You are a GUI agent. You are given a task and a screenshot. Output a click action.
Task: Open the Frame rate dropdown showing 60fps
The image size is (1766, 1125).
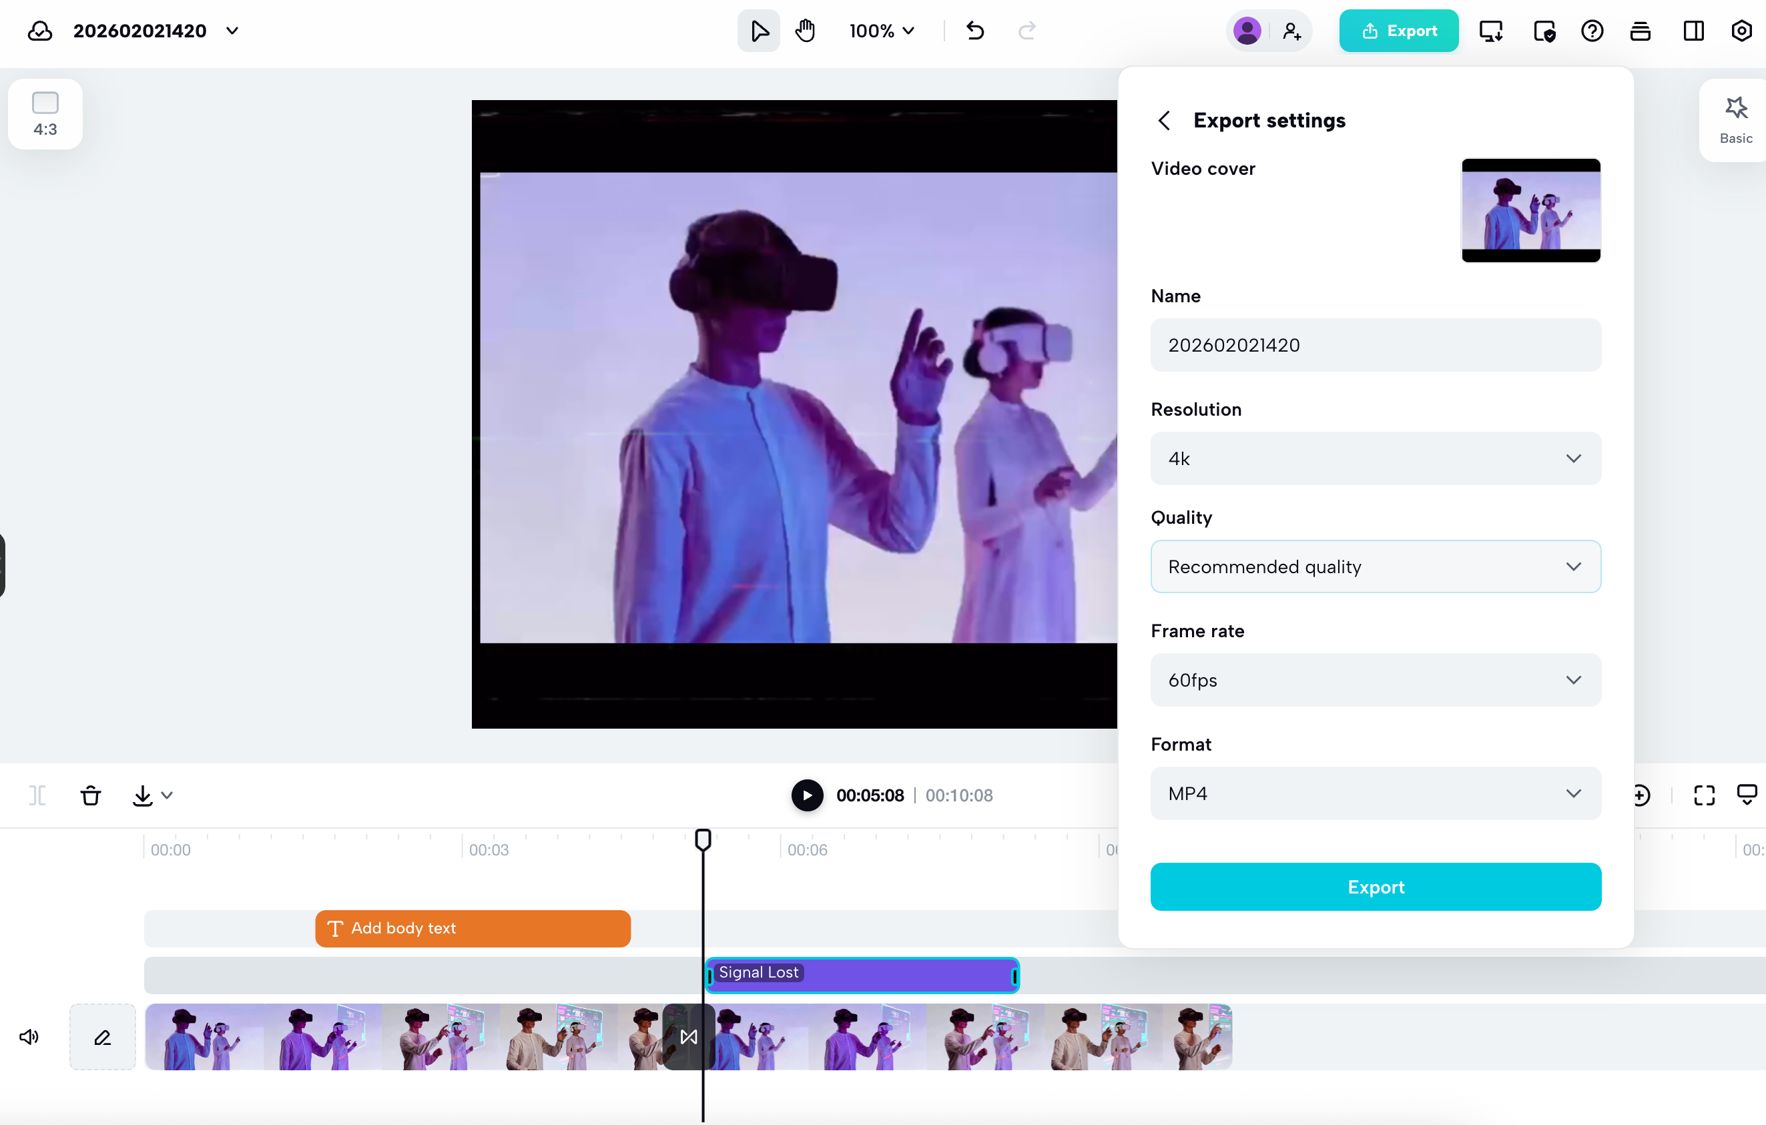[1375, 680]
